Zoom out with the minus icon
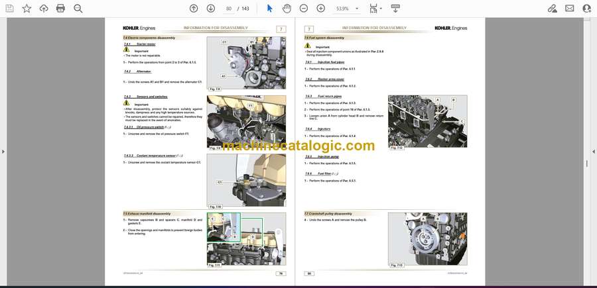 [x=303, y=9]
